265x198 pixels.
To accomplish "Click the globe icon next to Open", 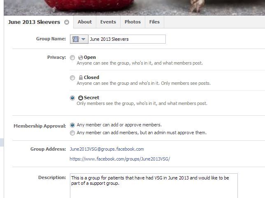I will [x=81, y=58].
